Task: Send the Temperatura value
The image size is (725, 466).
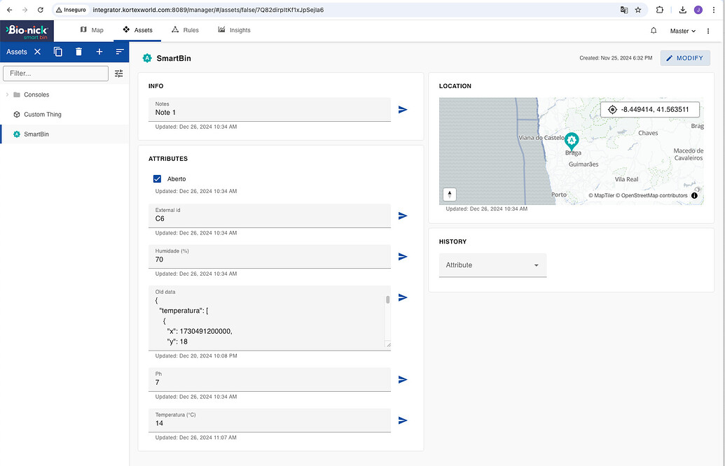Action: click(x=403, y=421)
